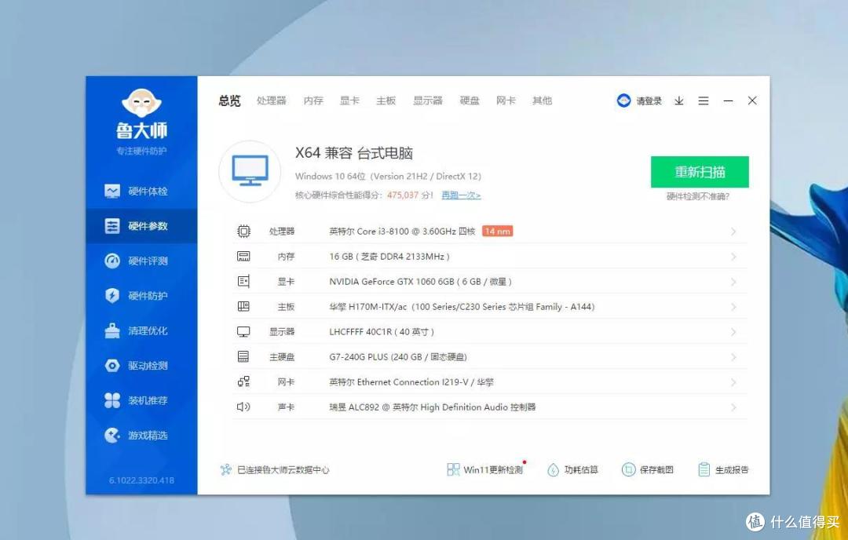848x540 pixels.
Task: Go to 硬件防护 protection section
Action: pos(141,296)
